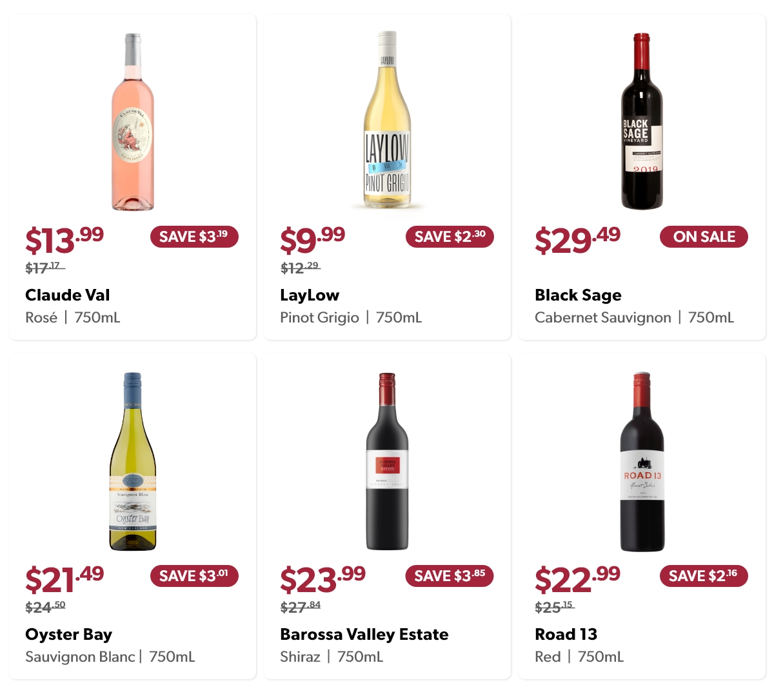Image resolution: width=774 pixels, height=694 pixels.
Task: Select the SAVE $2.16 badge on Road 13
Action: (704, 576)
